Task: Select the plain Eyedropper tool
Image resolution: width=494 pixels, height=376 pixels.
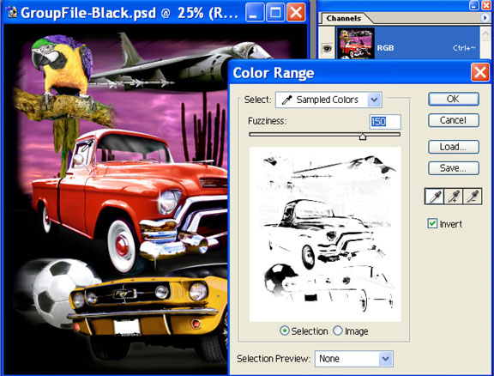Action: (x=435, y=197)
